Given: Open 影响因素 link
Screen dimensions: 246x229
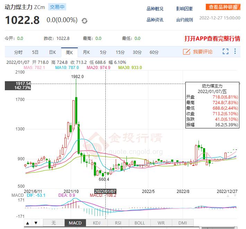Looking at the screenshot, I should [x=184, y=9].
